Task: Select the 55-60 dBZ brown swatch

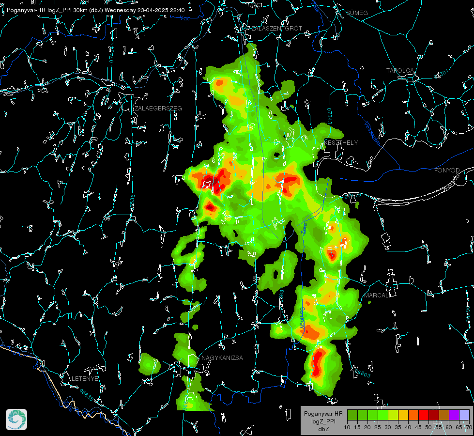Action: [444, 415]
